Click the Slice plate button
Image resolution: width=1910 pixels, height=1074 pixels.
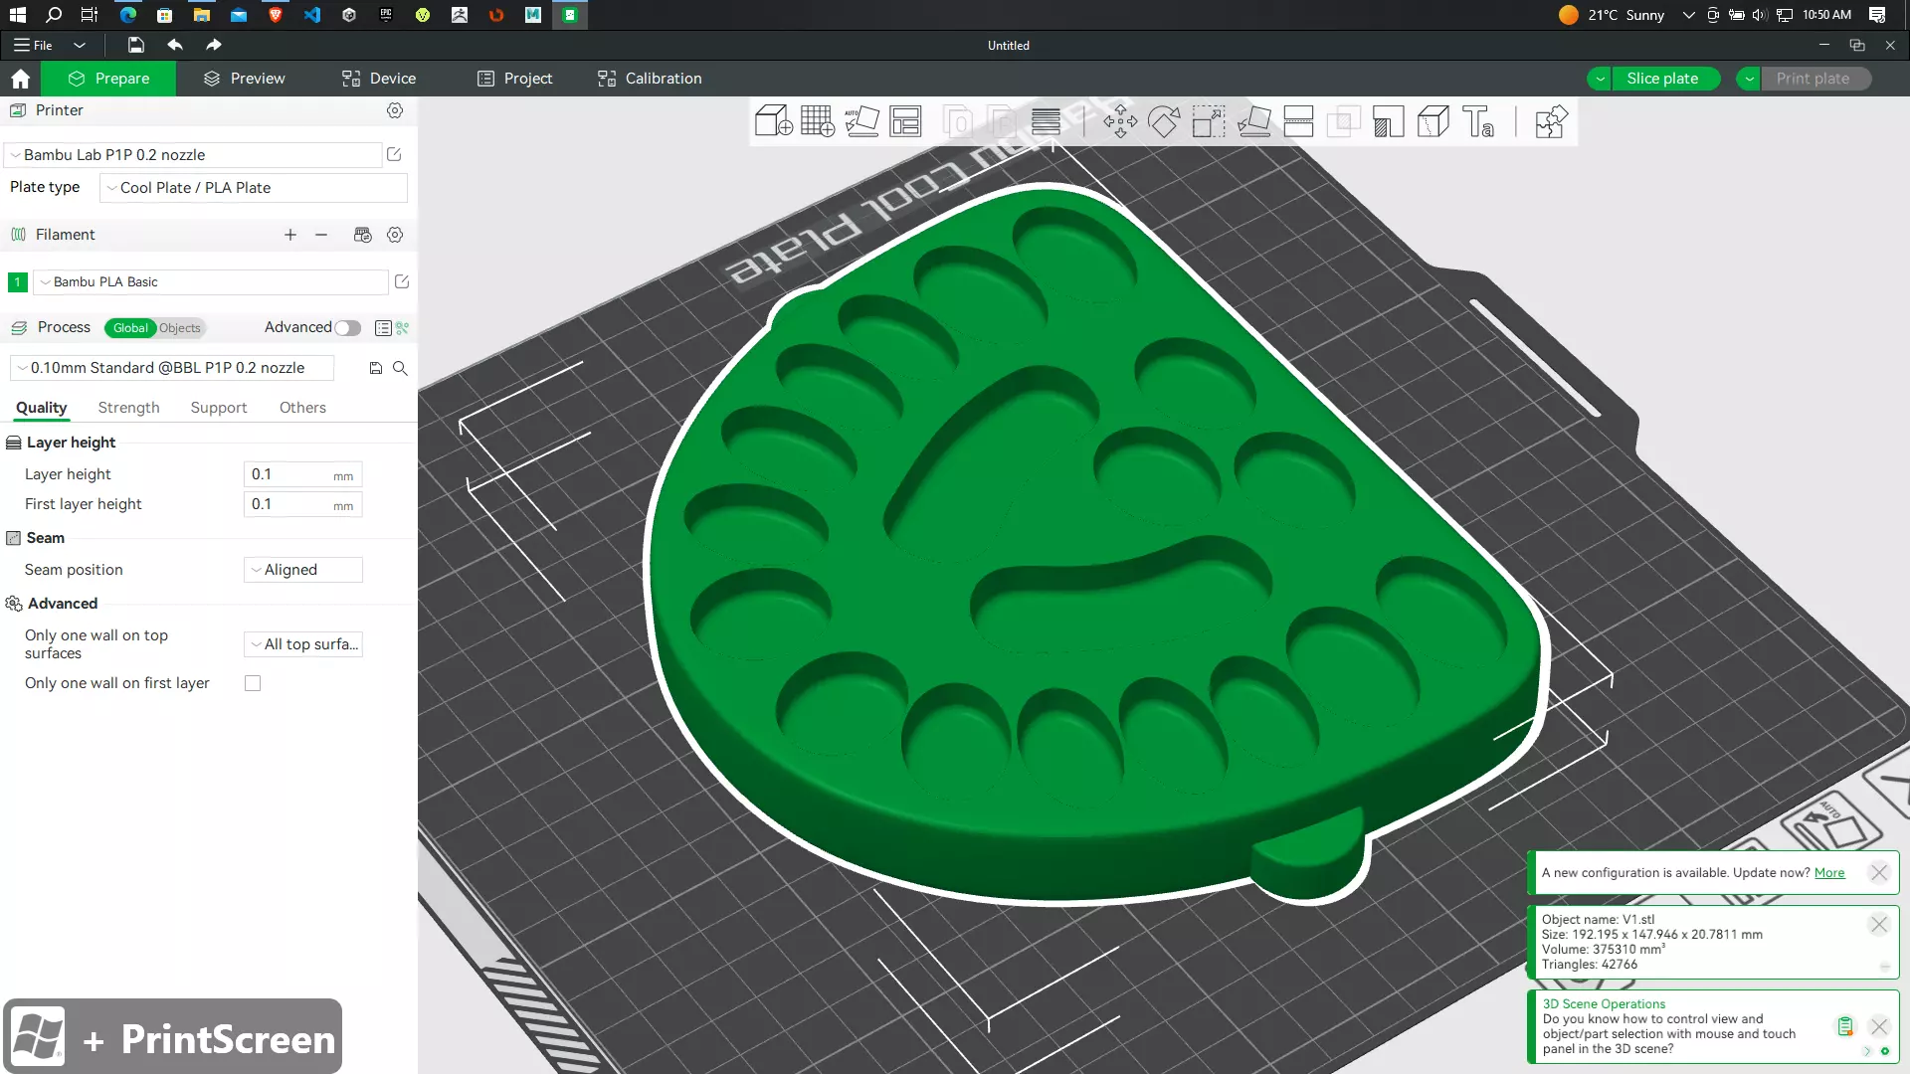[1661, 79]
